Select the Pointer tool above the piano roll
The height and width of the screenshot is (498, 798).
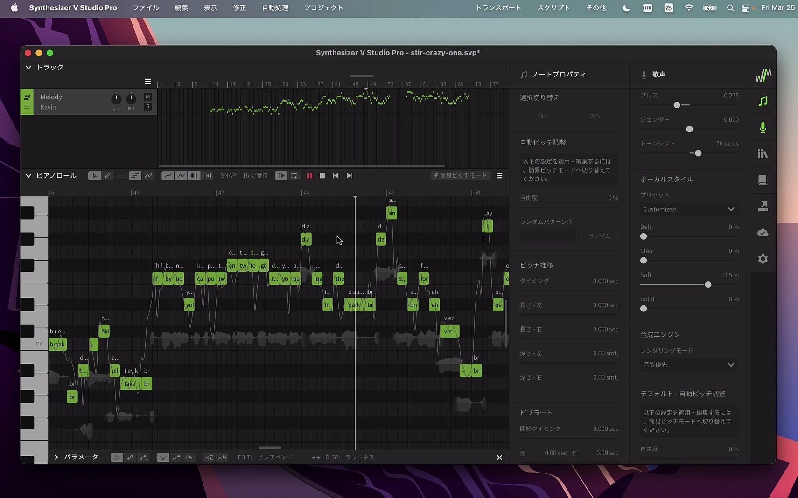[x=95, y=175]
